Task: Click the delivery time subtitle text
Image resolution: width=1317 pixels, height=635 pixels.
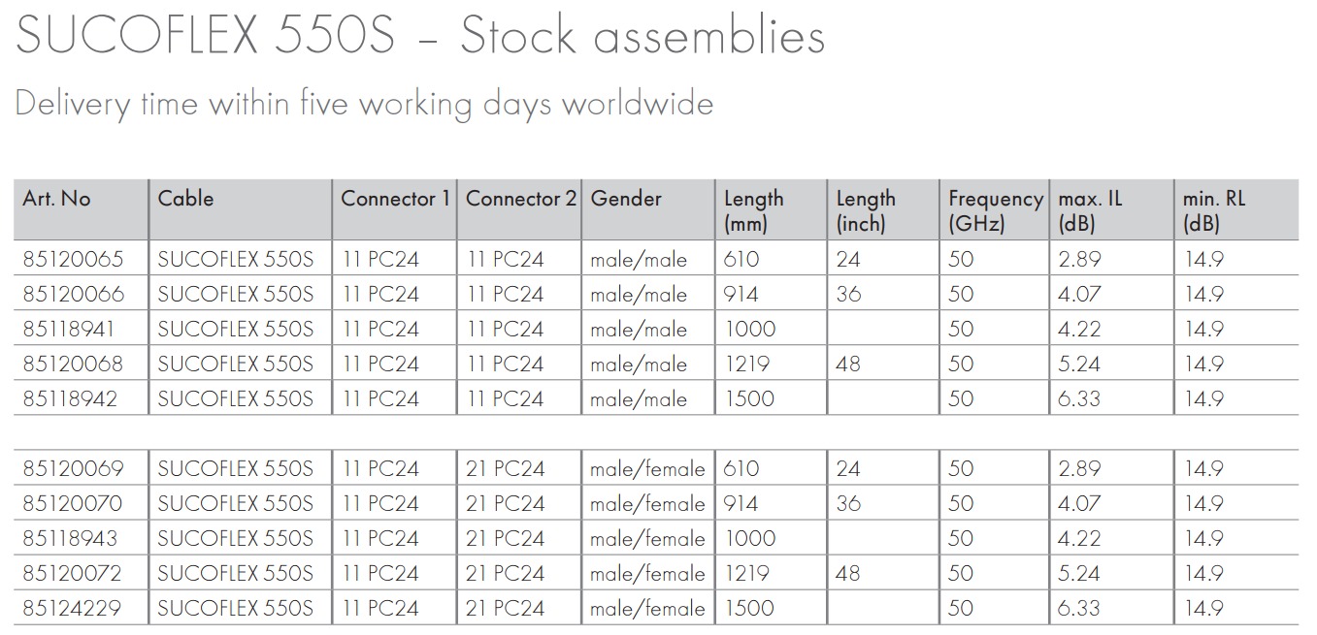Action: tap(364, 104)
